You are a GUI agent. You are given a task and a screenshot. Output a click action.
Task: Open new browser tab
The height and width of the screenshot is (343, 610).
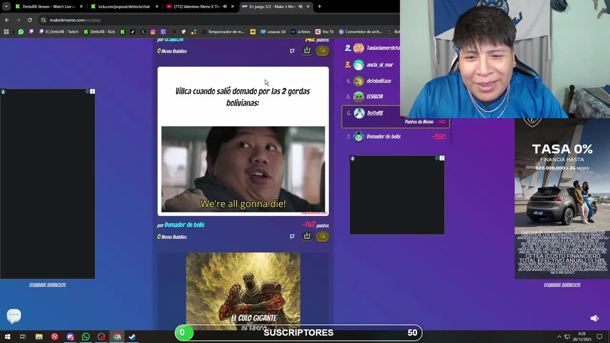tap(319, 7)
